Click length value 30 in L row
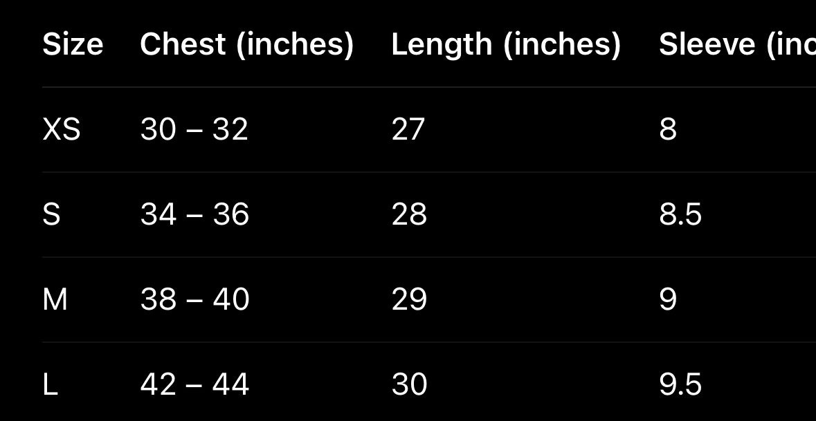The image size is (816, 421). pos(409,384)
